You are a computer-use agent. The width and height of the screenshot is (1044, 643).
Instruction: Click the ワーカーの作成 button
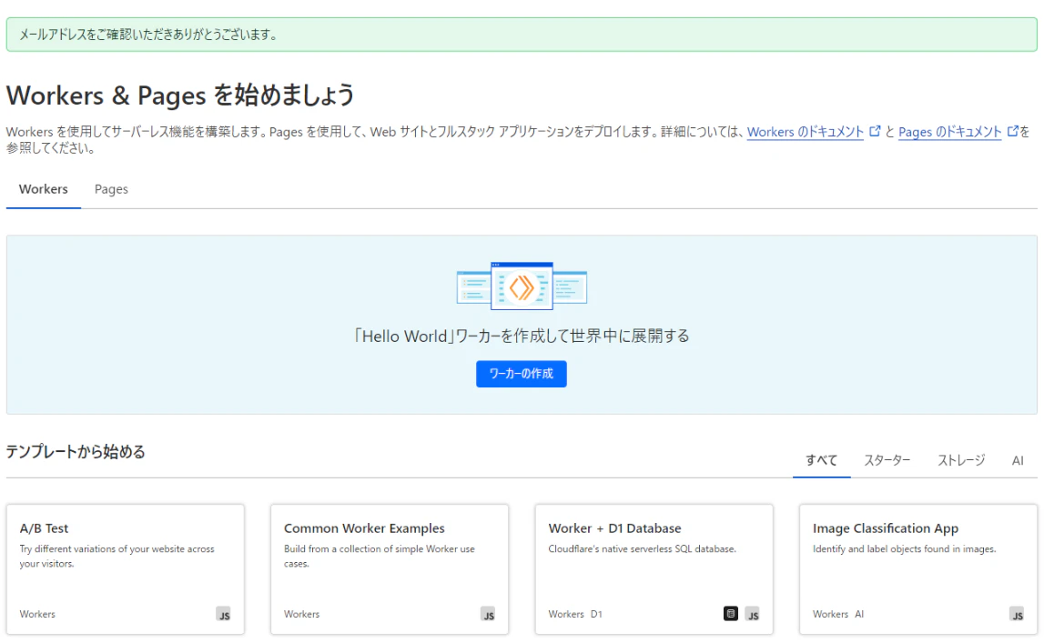(522, 374)
